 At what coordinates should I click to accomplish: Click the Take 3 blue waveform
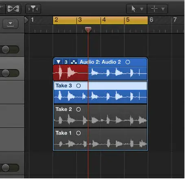coord(100,96)
